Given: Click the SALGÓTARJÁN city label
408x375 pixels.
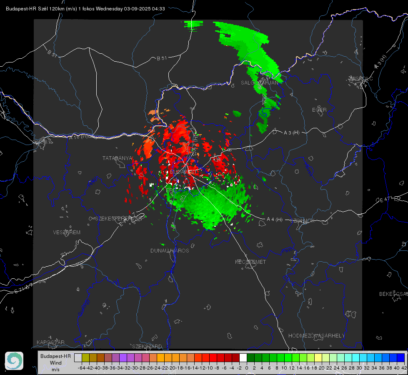Looking at the screenshot, I should click(259, 83).
